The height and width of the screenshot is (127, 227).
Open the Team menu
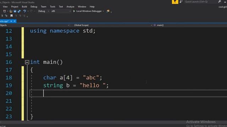43,7
